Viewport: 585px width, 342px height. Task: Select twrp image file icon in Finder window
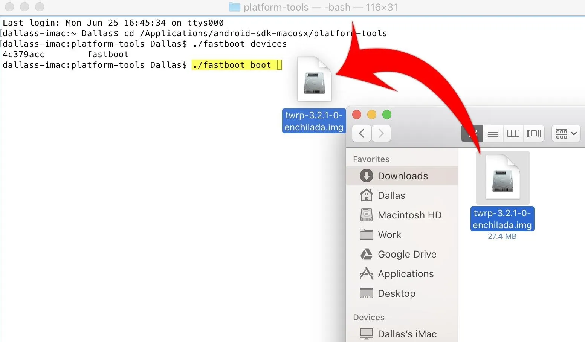[503, 178]
